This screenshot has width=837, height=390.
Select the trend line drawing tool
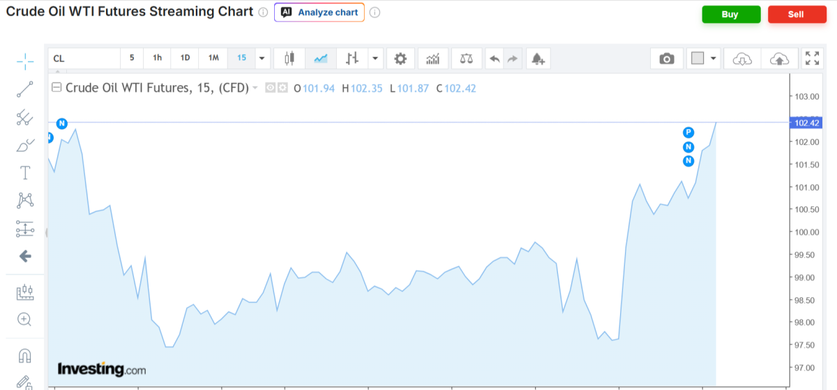25,89
